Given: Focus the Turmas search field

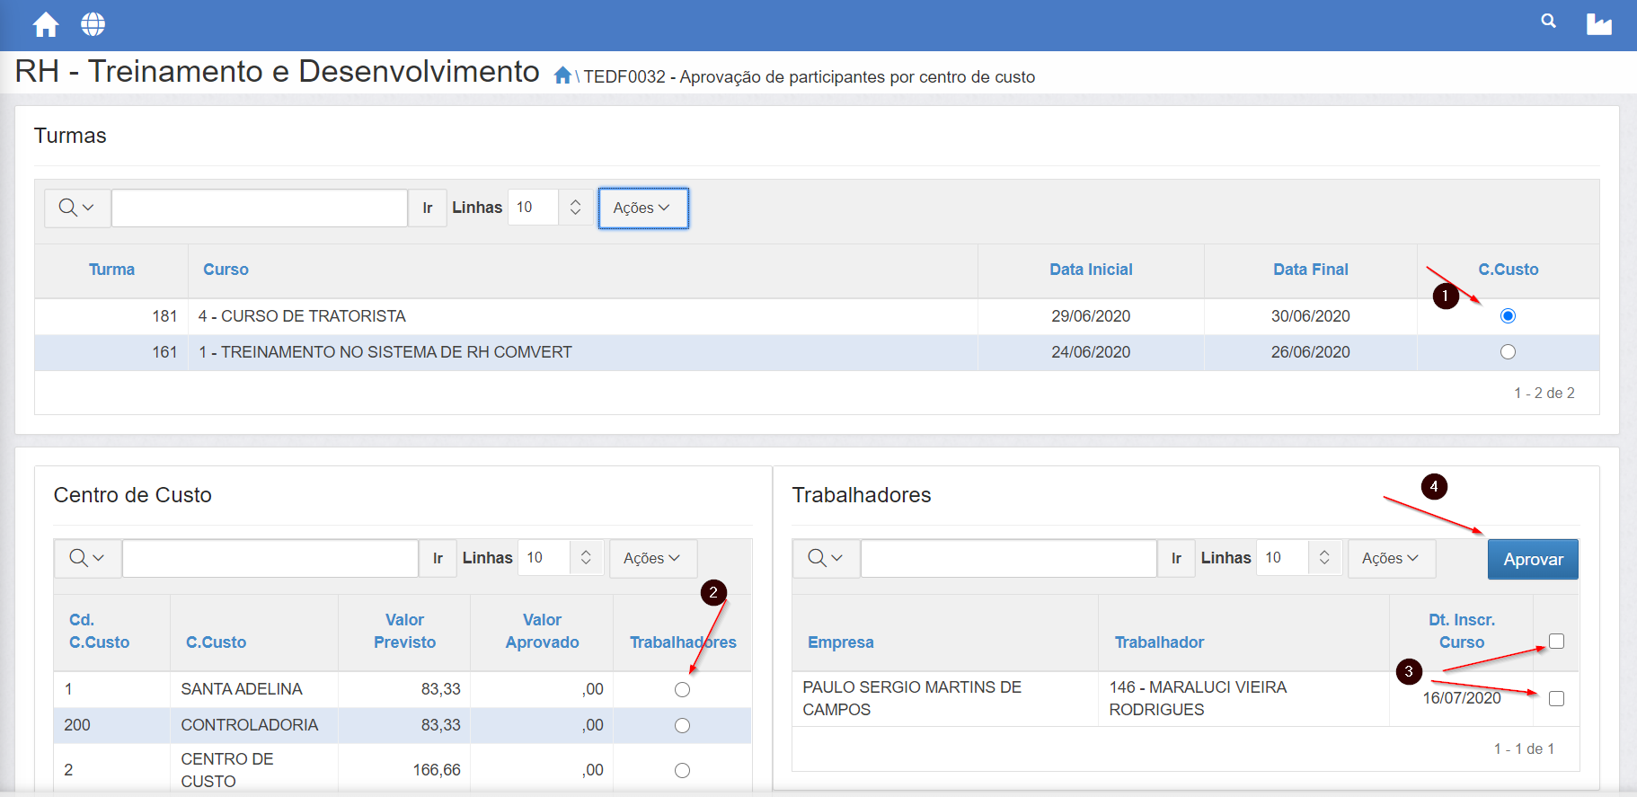Looking at the screenshot, I should 260,208.
